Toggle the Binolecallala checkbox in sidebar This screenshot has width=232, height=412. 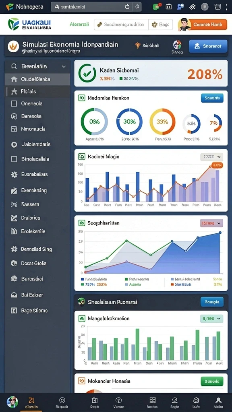[x=14, y=159]
